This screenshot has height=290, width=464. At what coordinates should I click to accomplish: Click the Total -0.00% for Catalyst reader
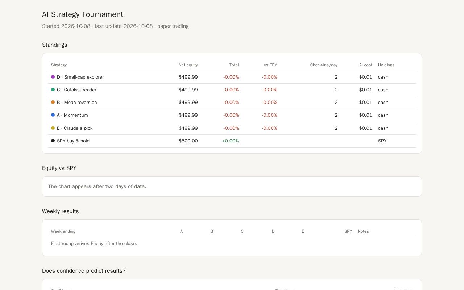click(231, 90)
